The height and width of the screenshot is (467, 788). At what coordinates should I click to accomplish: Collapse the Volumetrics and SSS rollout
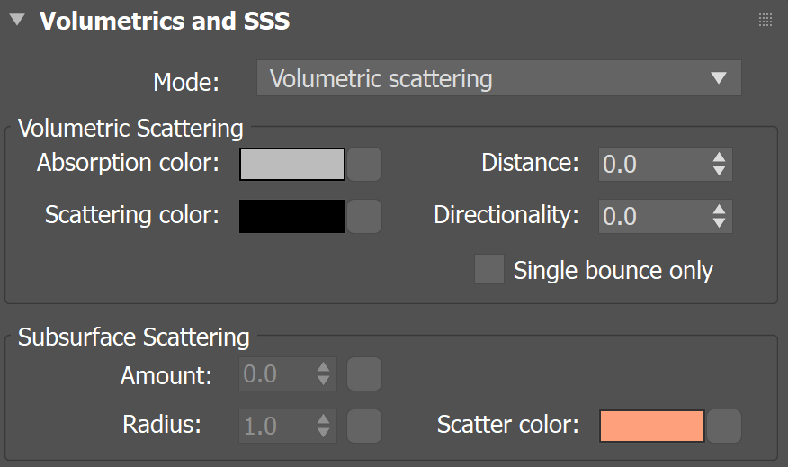point(17,21)
